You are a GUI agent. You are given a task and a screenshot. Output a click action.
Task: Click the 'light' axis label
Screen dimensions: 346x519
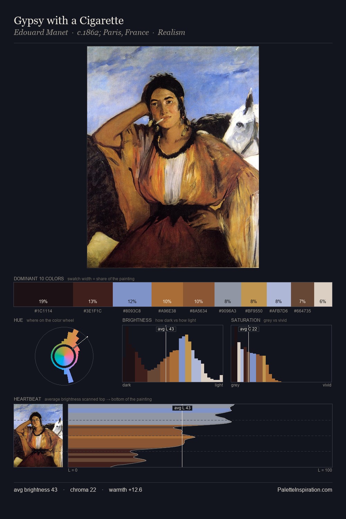click(x=219, y=385)
